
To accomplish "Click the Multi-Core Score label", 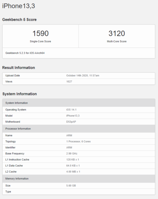I will [117, 41].
